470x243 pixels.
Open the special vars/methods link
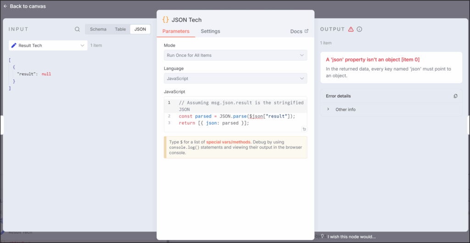(x=228, y=142)
